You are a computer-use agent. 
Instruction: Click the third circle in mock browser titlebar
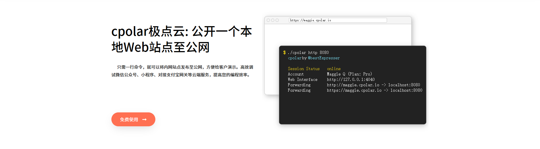(277, 20)
